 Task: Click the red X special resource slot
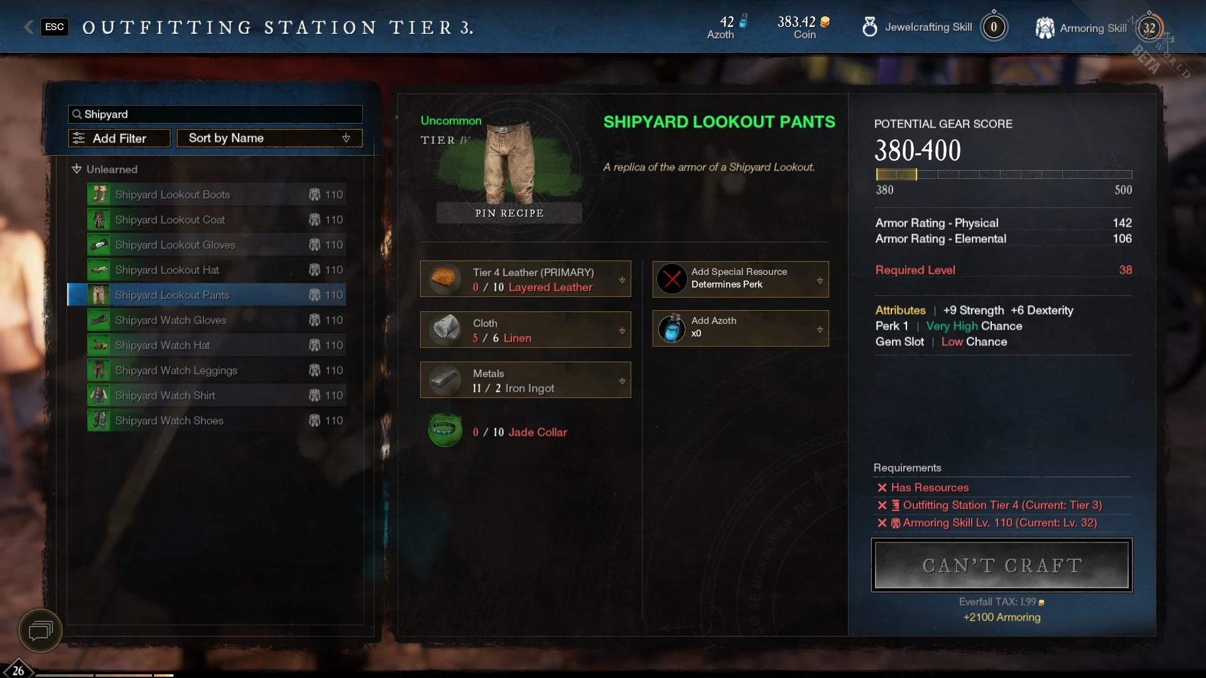[671, 279]
